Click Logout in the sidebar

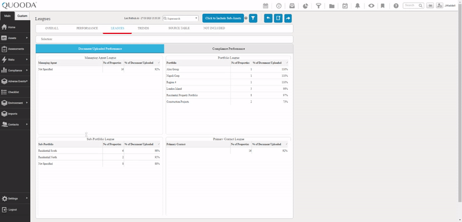click(15, 210)
